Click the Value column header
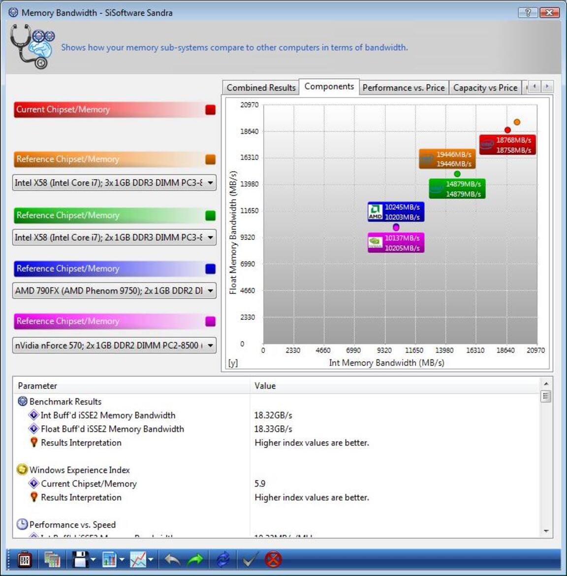Screen dimensions: 567x576 (395, 385)
